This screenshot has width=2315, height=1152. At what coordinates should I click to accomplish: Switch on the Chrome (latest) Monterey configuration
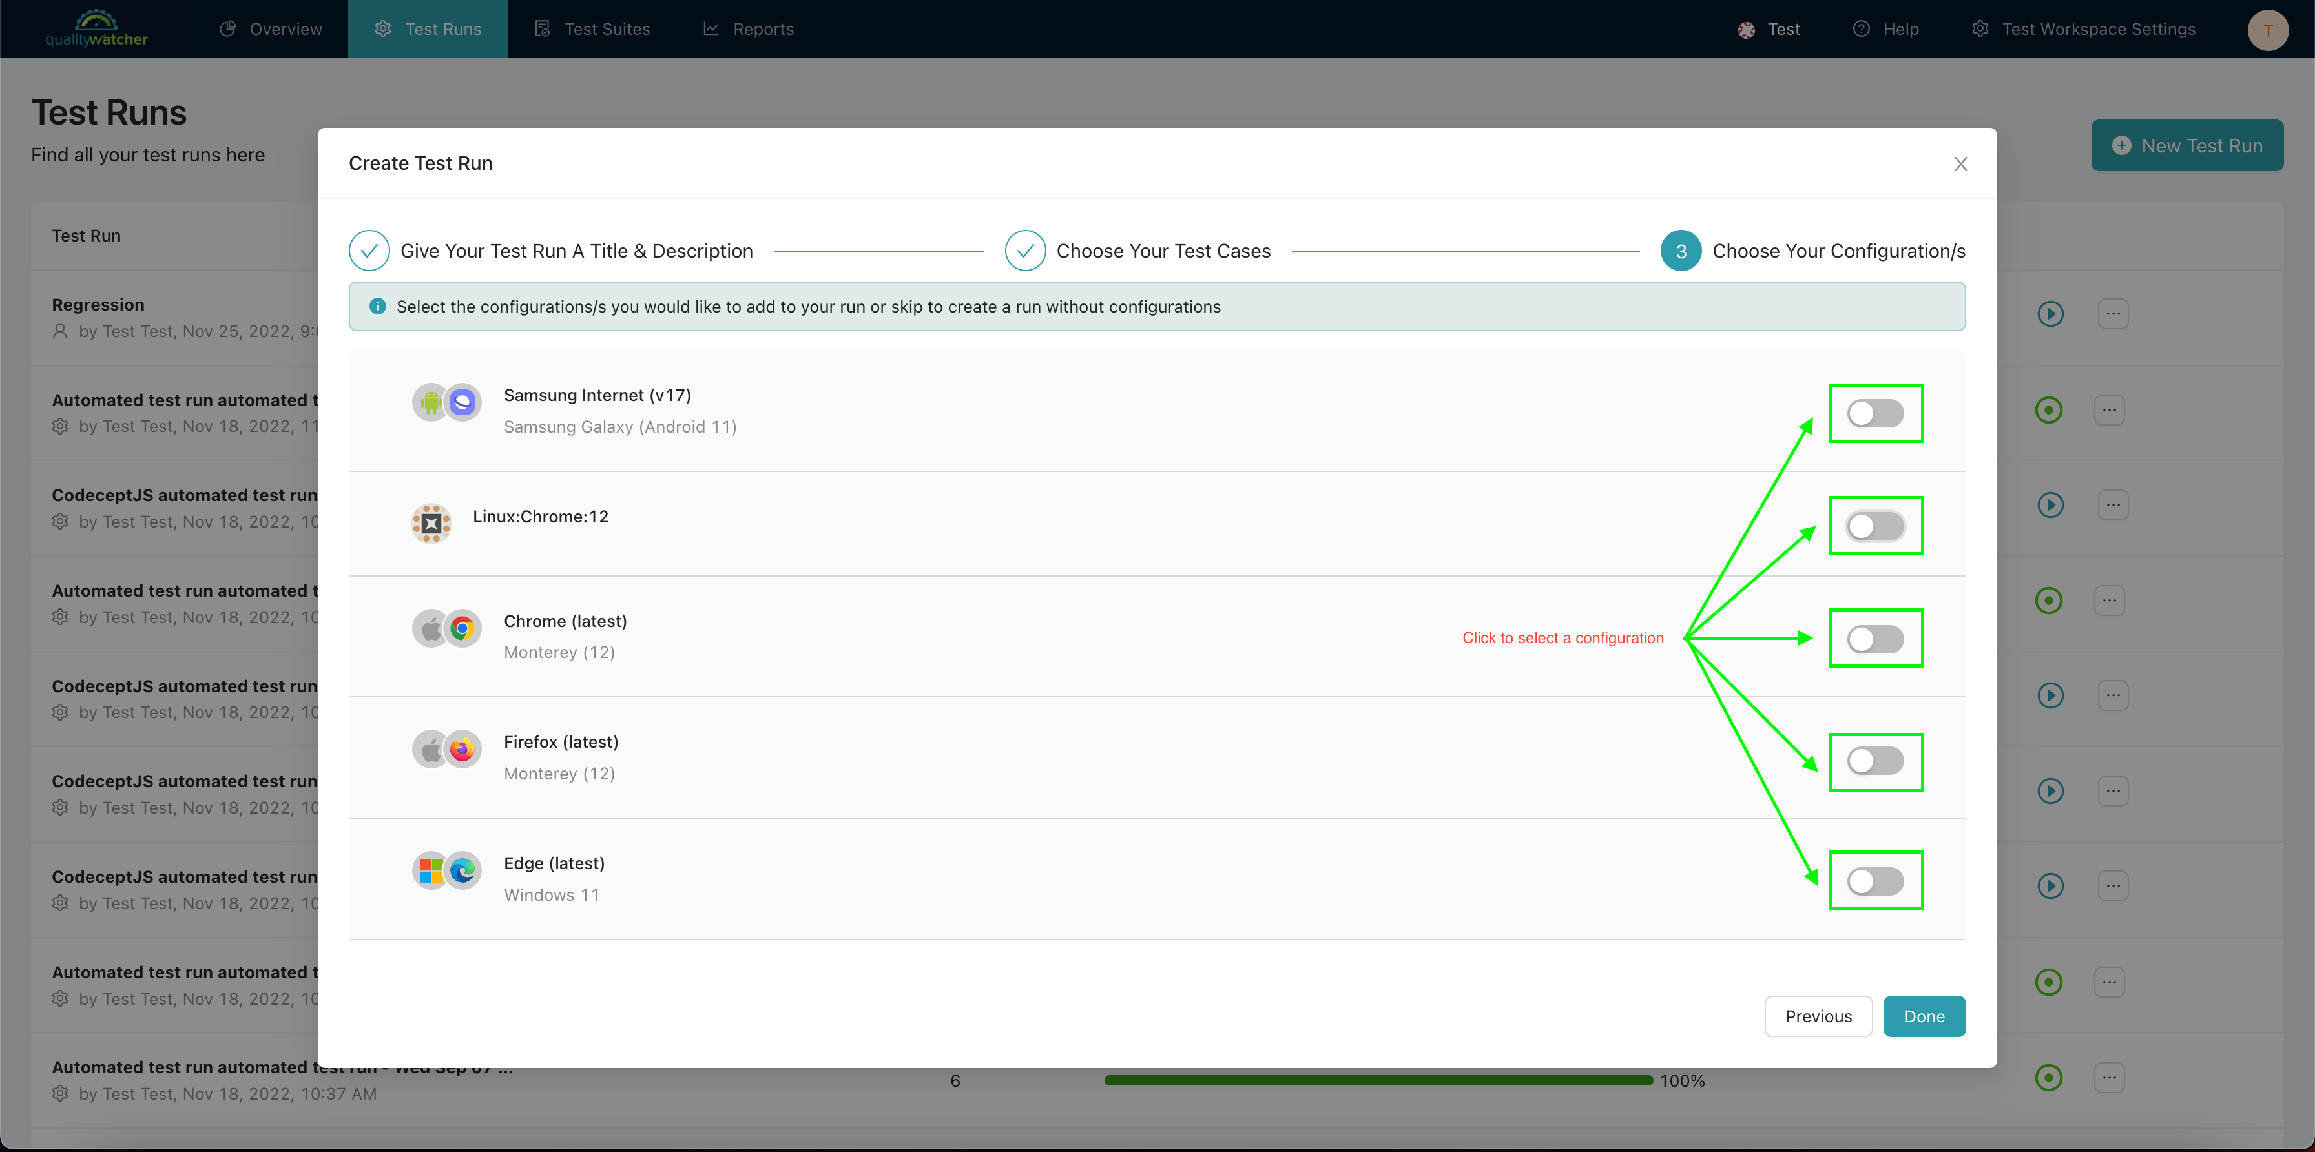pos(1876,639)
